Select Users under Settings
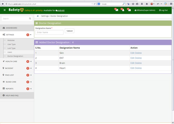 (x=10, y=52)
